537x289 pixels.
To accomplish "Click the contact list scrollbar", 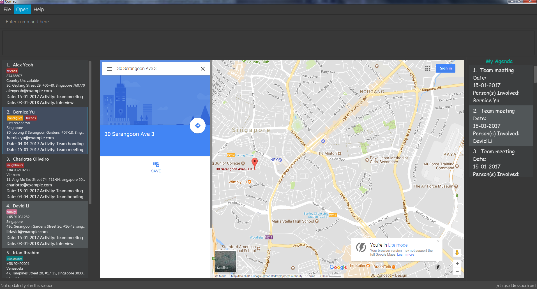I will coord(90,133).
